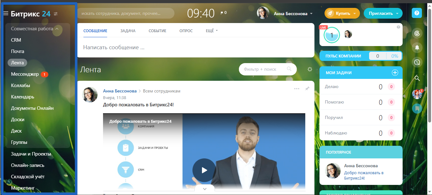
Task: Click Анна Бессонова avatar in the top bar
Action: pyautogui.click(x=263, y=13)
